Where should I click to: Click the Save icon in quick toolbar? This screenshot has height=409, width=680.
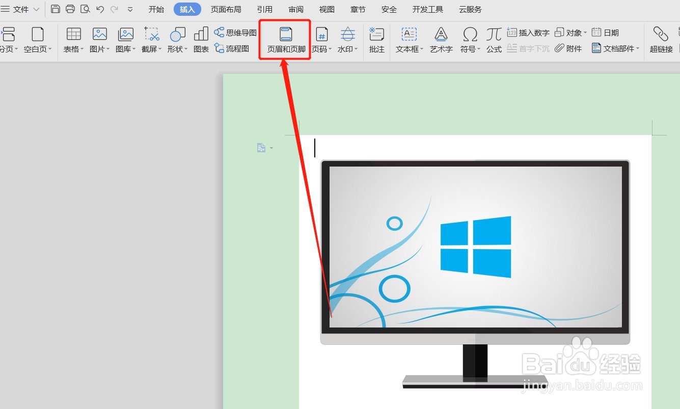point(56,9)
